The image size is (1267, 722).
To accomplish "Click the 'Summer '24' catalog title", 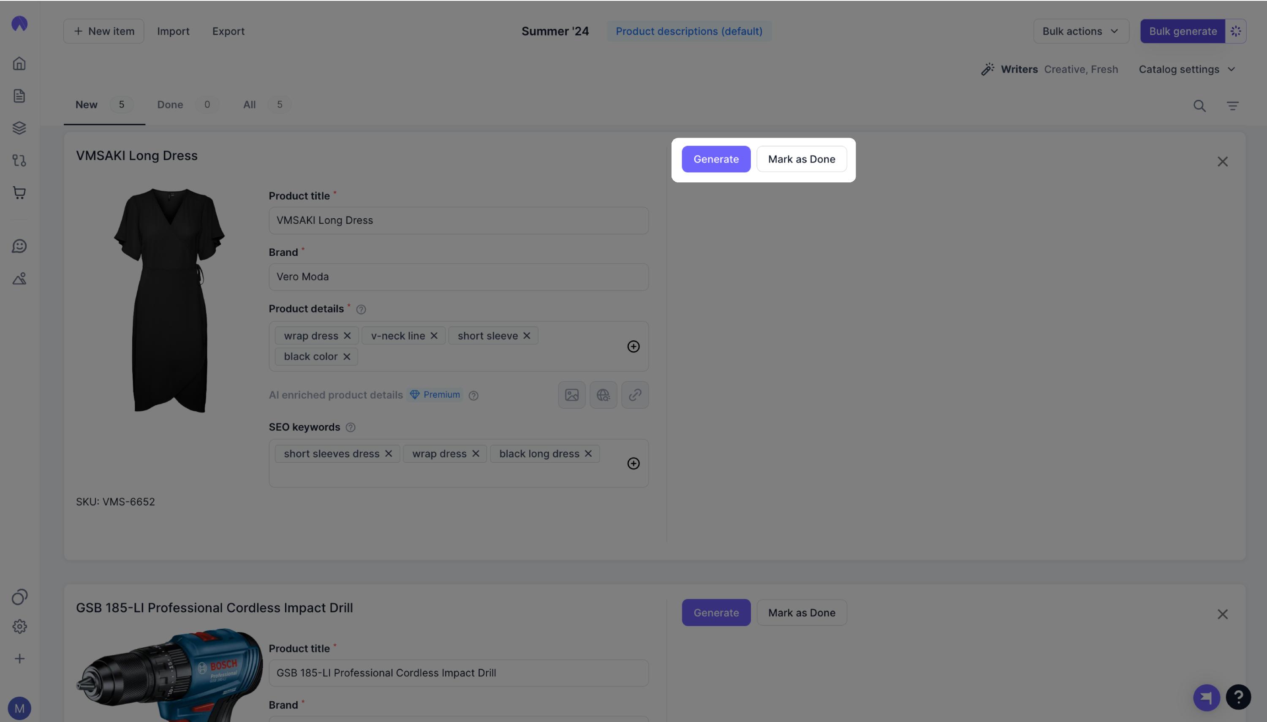I will [555, 31].
